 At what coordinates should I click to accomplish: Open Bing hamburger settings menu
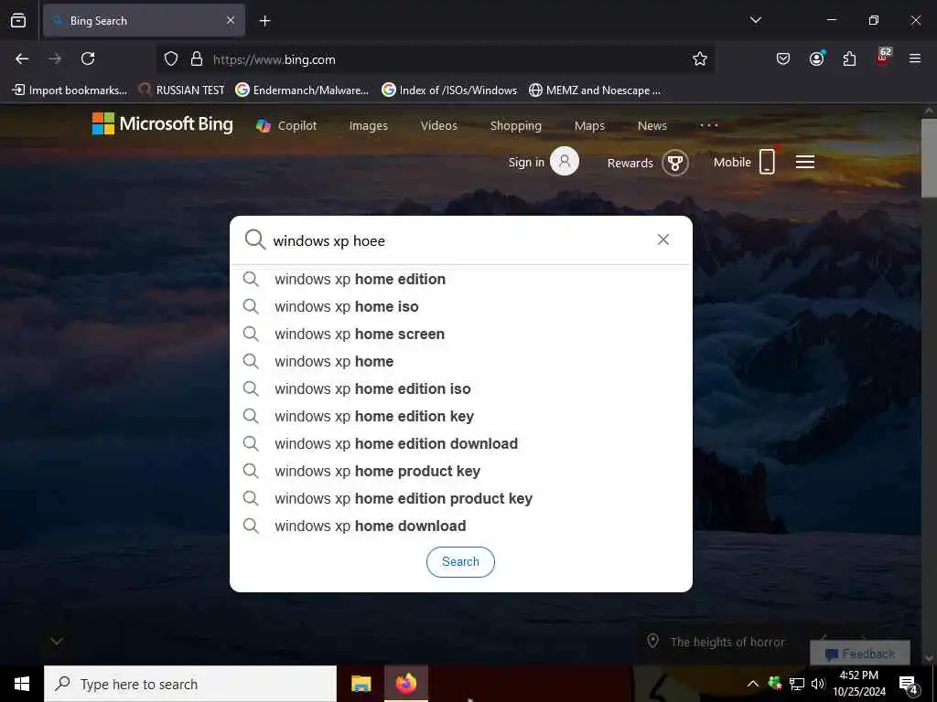[805, 162]
